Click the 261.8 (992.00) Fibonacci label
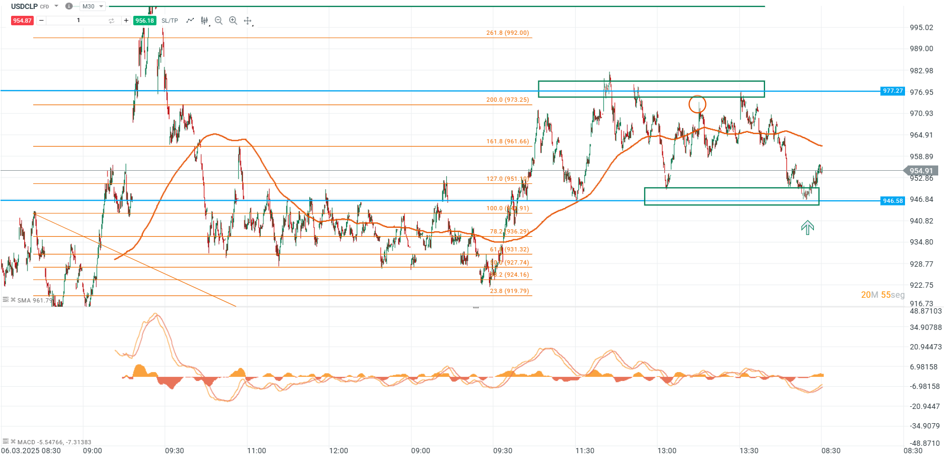 tap(507, 33)
